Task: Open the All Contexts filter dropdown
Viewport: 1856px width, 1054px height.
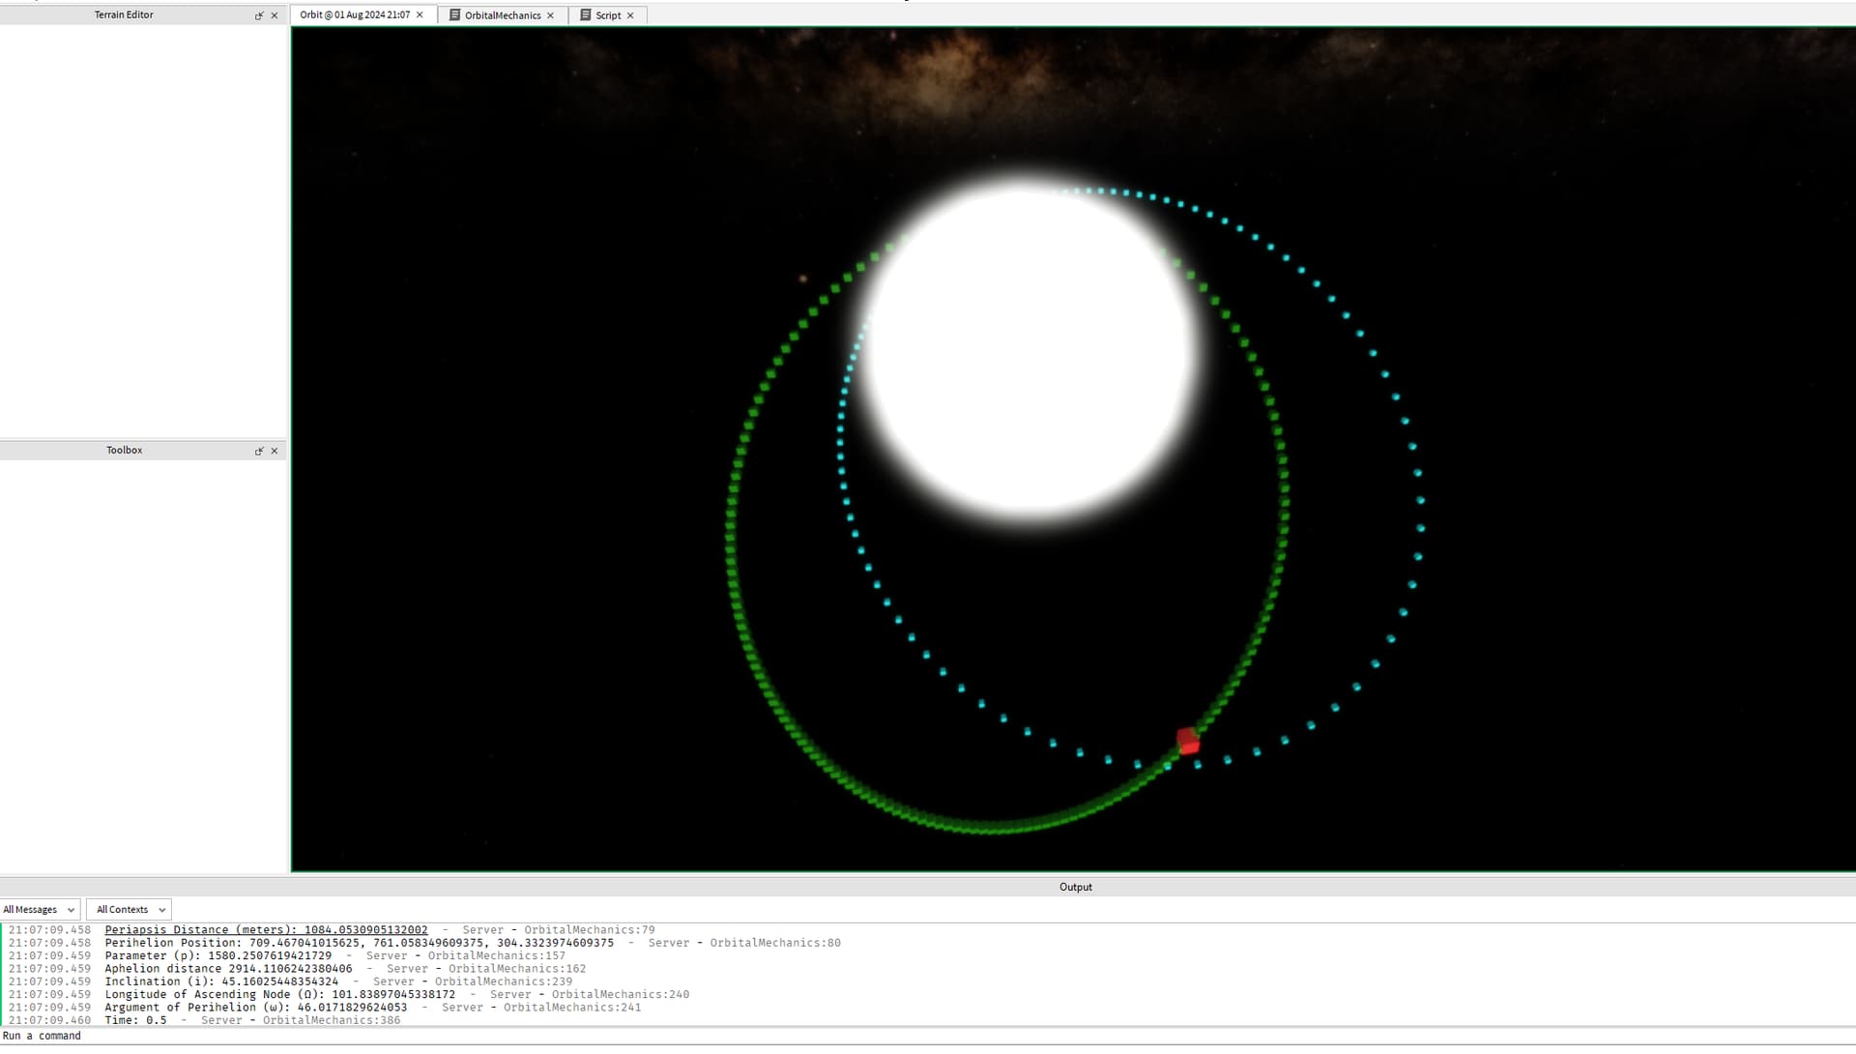Action: click(x=130, y=910)
